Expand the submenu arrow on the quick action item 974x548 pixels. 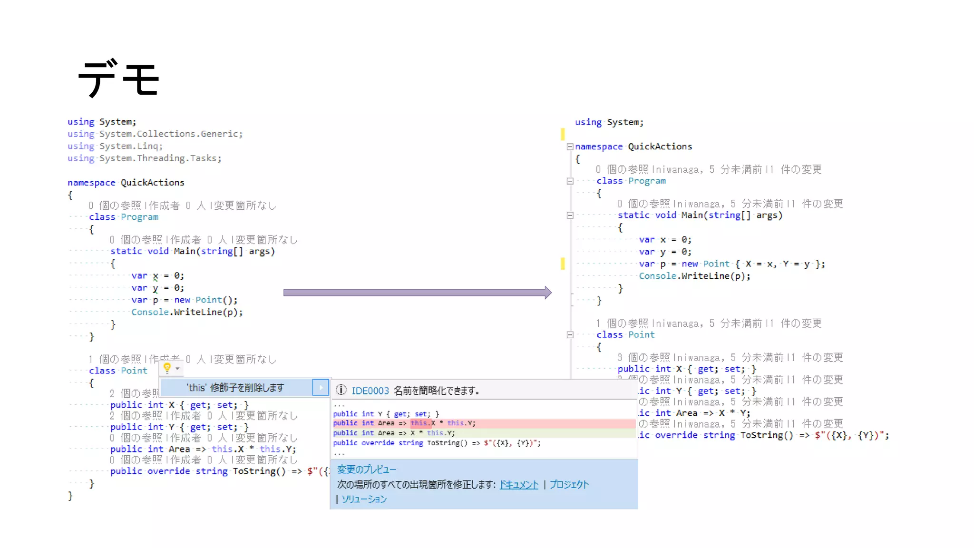point(321,388)
